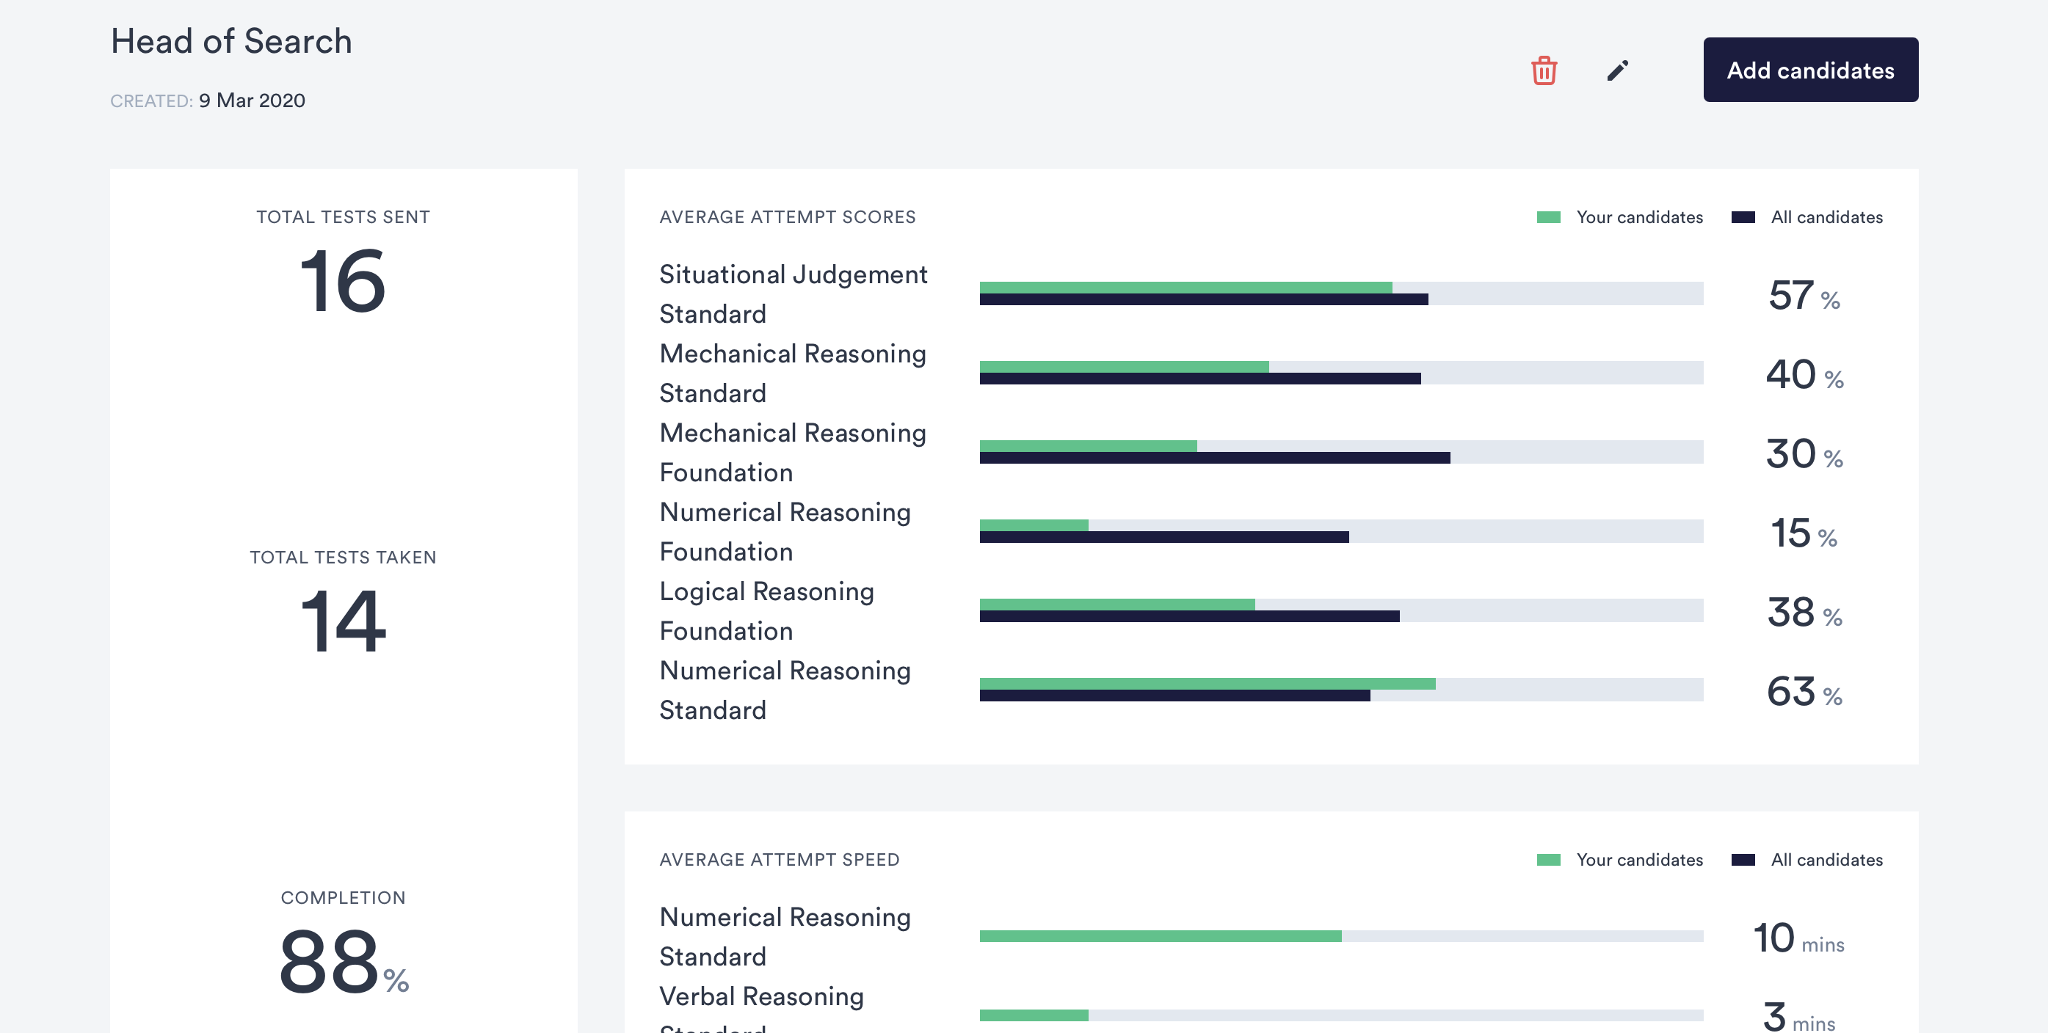
Task: Click the Total Tests Sent count 16
Action: pos(343,281)
